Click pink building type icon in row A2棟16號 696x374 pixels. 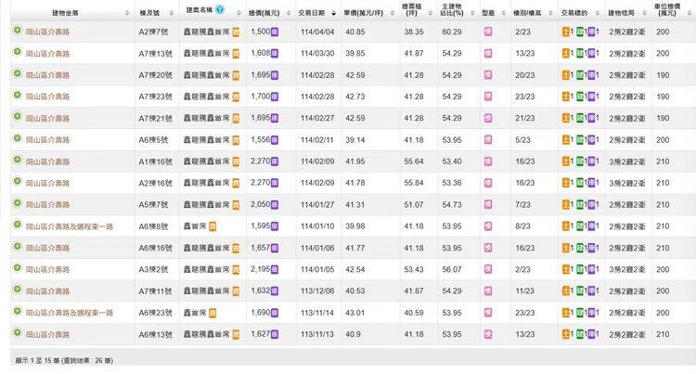[488, 183]
